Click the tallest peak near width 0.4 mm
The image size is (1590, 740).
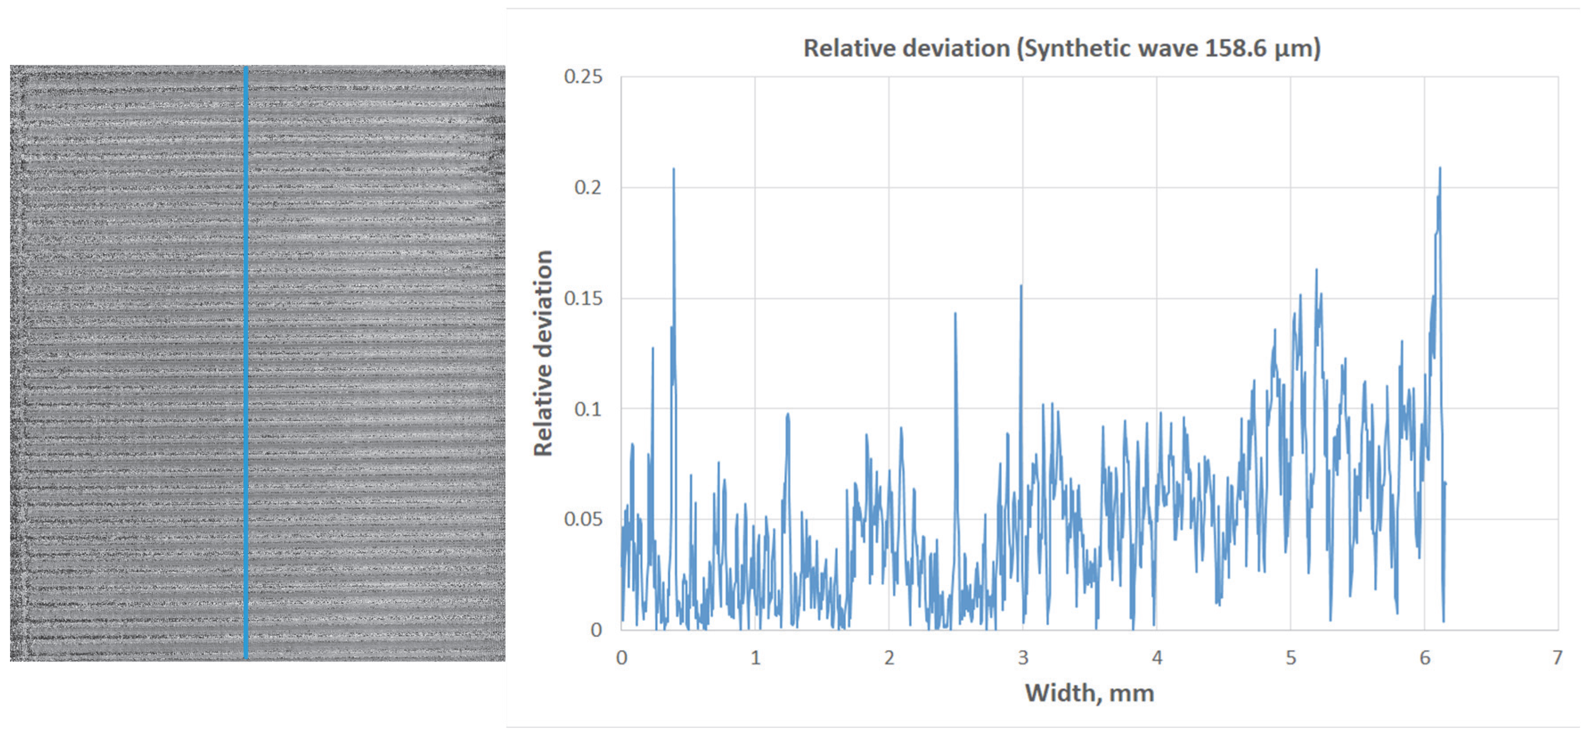click(673, 171)
